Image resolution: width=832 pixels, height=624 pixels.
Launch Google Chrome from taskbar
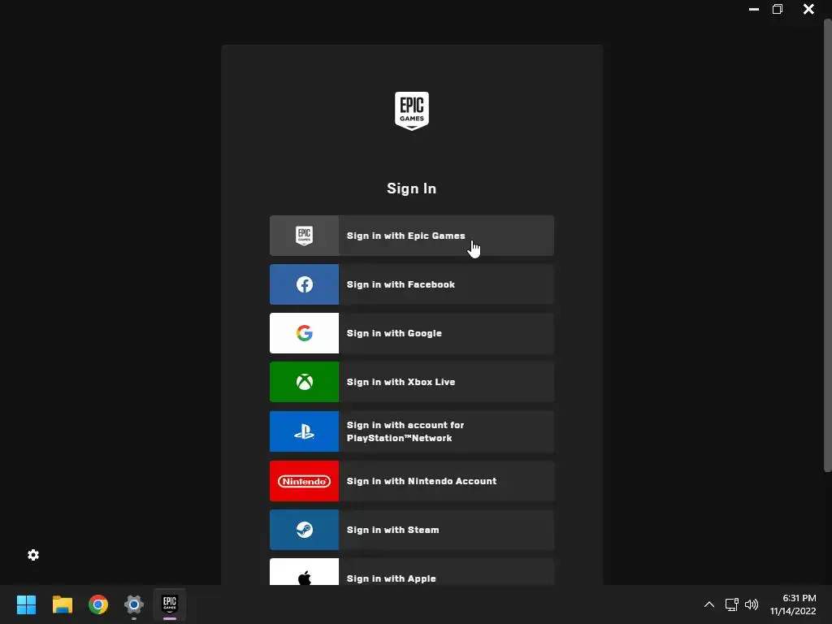(98, 604)
